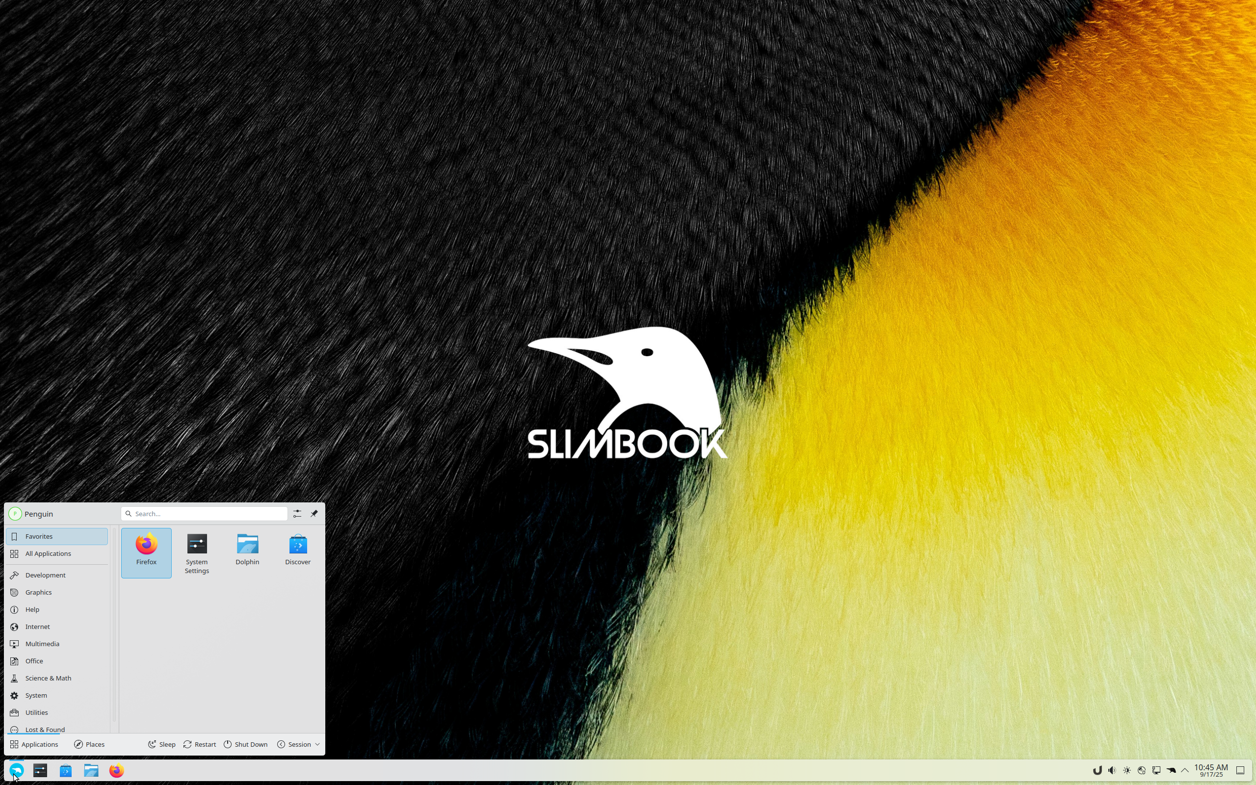Open Discover from the taskbar
1256x785 pixels.
coord(65,770)
